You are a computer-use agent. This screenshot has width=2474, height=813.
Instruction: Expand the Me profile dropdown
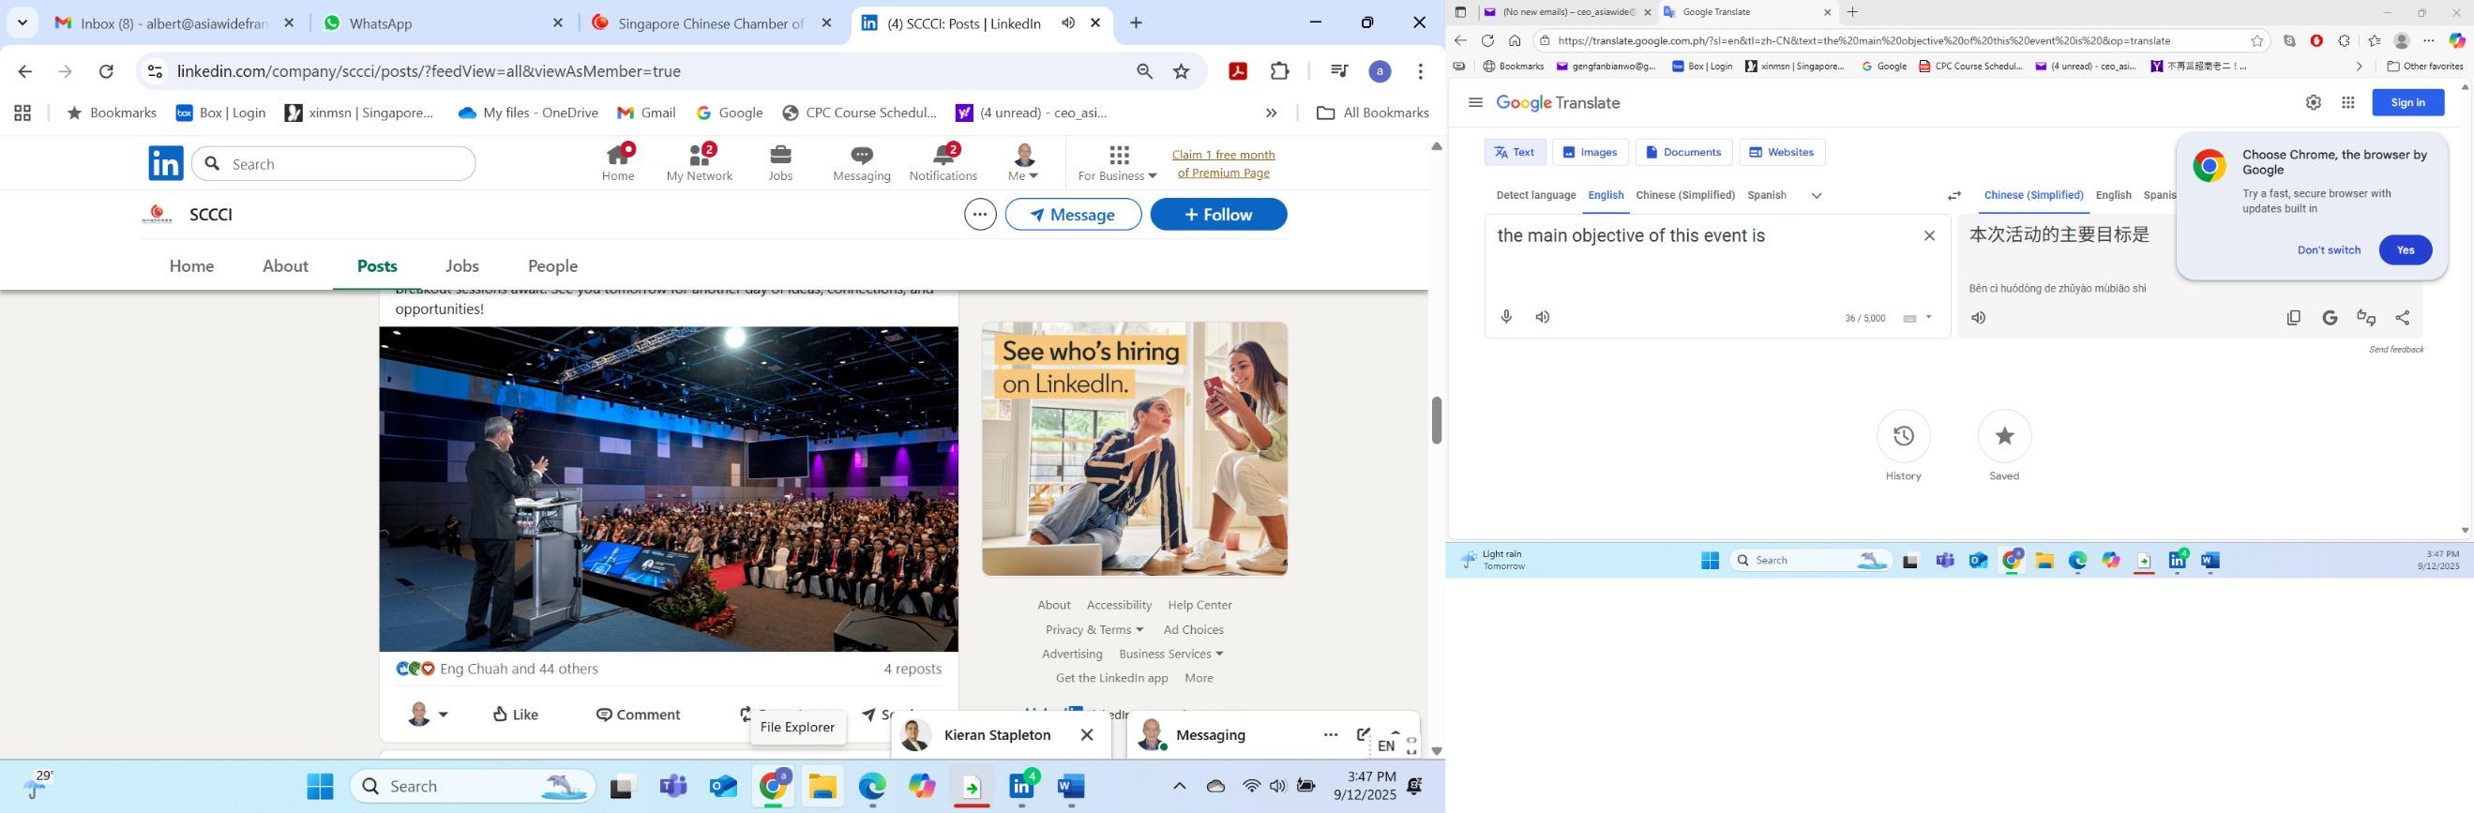pos(1023,162)
